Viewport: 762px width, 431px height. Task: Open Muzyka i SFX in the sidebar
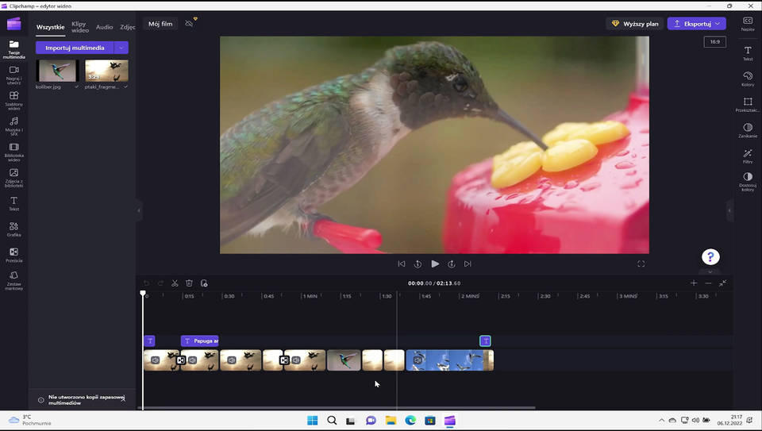click(13, 125)
